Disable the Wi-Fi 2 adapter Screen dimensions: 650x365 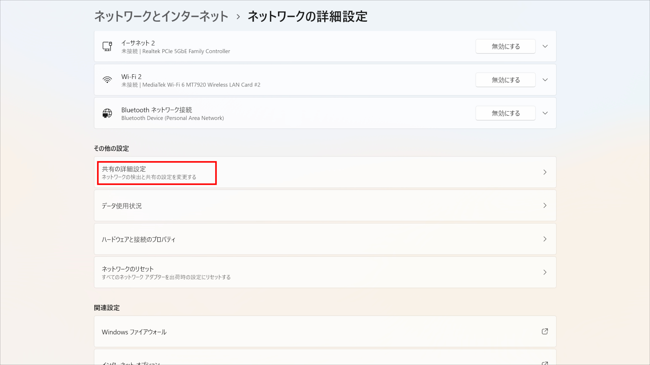tap(505, 80)
